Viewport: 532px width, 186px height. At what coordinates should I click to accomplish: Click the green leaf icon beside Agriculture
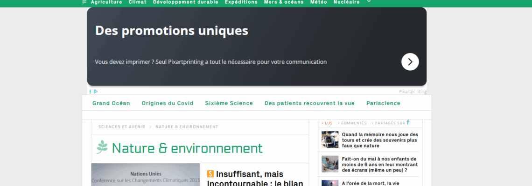pos(84,2)
